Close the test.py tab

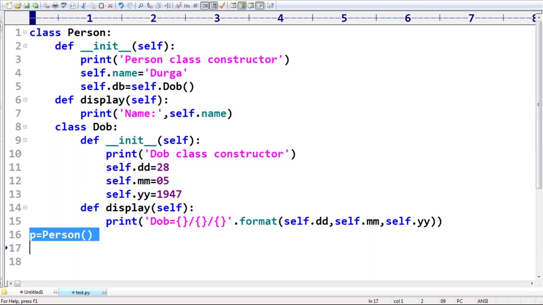pyautogui.click(x=104, y=292)
